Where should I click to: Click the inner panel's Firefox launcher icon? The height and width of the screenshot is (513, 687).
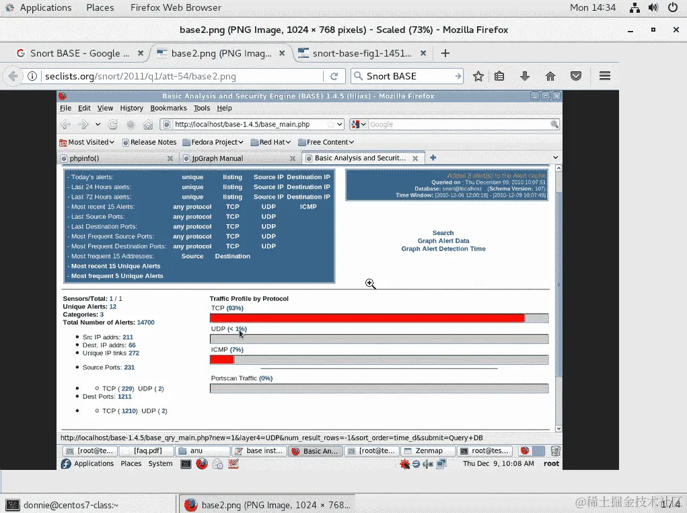pos(202,463)
